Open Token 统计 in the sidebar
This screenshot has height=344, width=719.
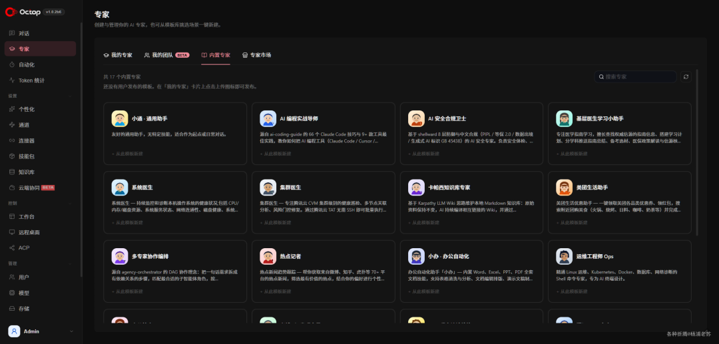point(40,80)
